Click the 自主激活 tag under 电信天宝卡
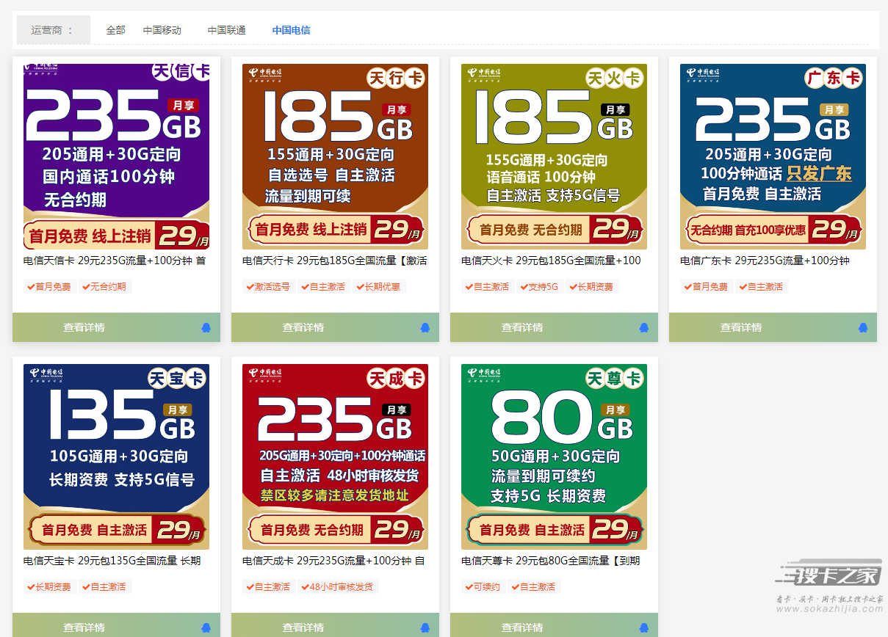The image size is (888, 637). pos(104,587)
